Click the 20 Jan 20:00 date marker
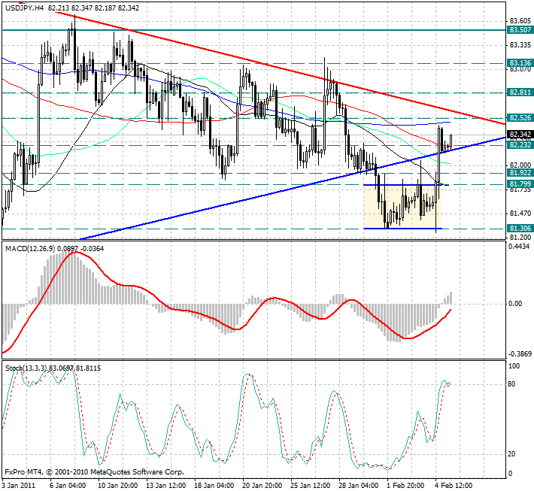534x491 pixels. [262, 486]
